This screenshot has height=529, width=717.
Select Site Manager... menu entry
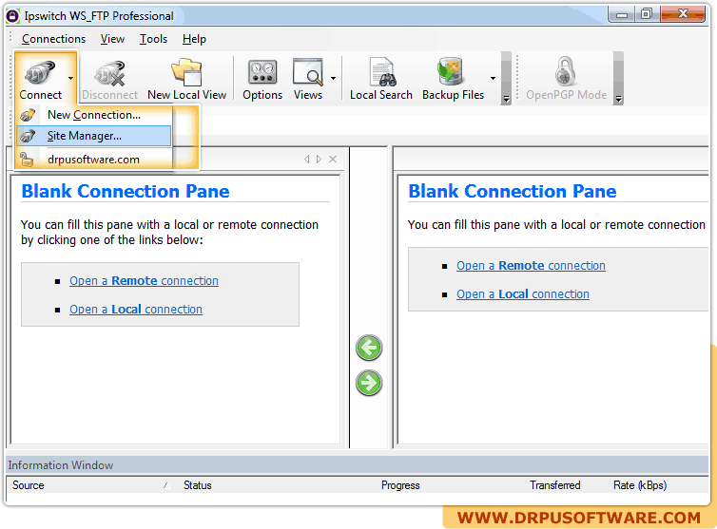coord(94,136)
